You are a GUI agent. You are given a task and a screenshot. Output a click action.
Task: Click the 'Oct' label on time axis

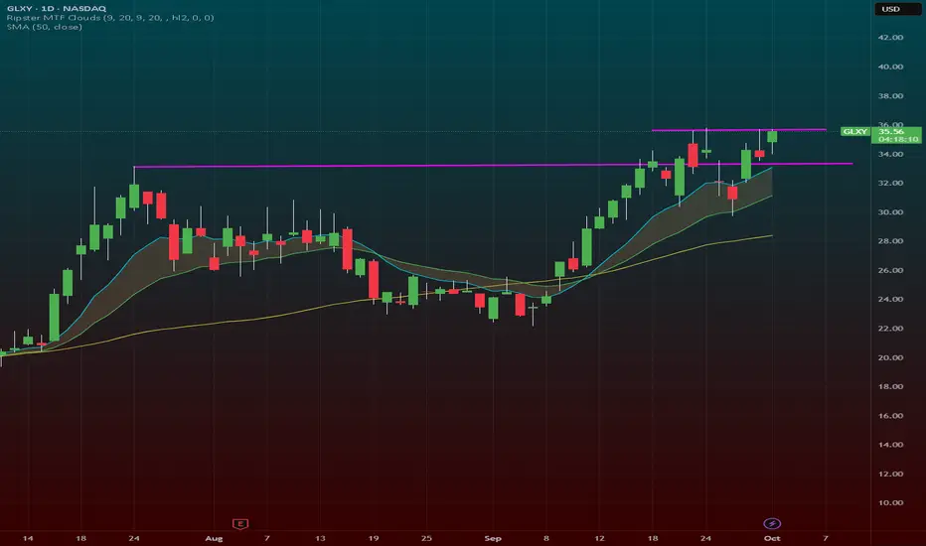click(772, 538)
